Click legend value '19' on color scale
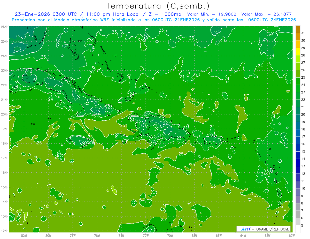Image resolution: width=310 pixels, height=239 pixels. tap(303, 122)
